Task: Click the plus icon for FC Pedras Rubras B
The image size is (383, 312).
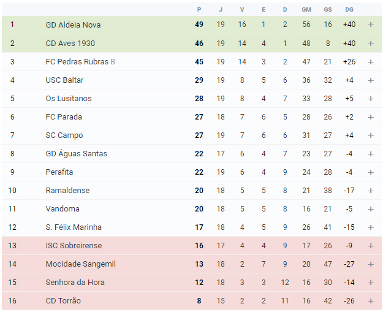Action: pos(371,62)
